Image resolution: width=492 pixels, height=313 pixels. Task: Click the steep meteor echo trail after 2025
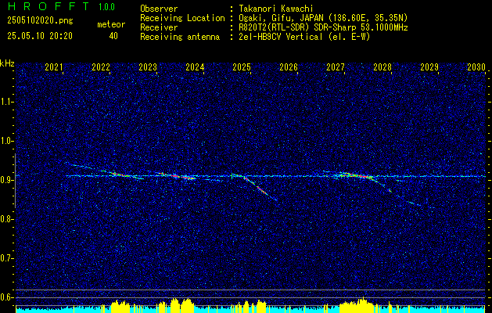(x=260, y=188)
